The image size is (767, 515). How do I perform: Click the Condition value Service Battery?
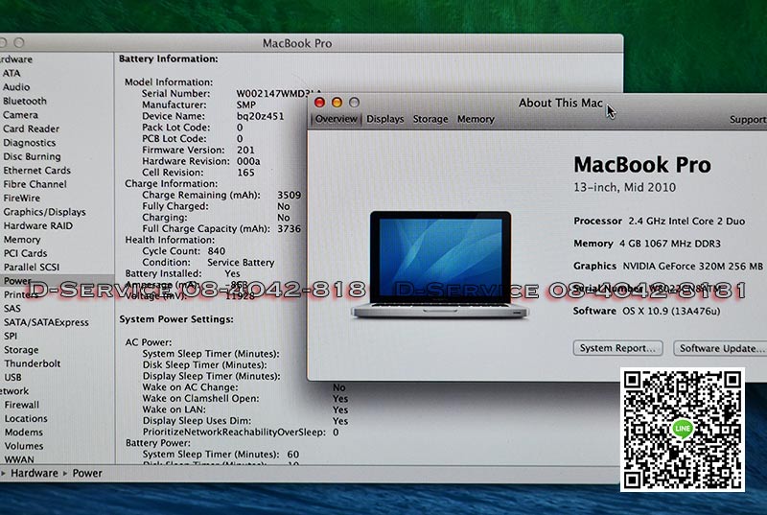coord(241,263)
